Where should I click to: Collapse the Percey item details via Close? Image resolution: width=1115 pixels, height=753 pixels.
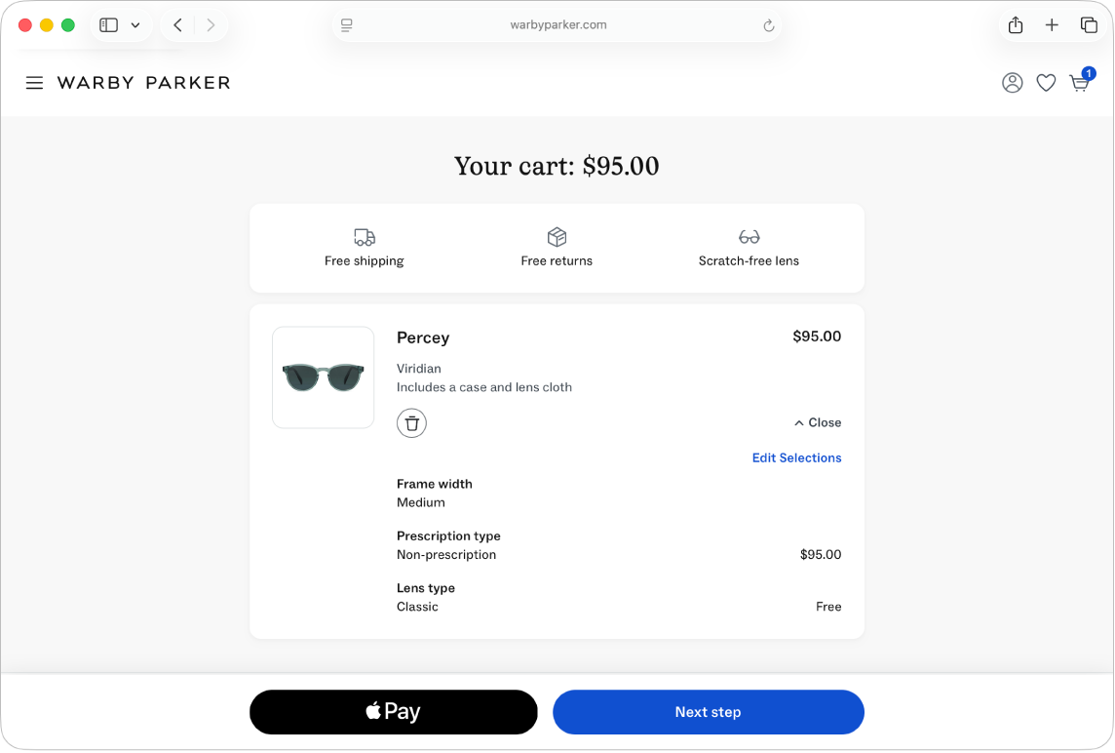coord(817,422)
